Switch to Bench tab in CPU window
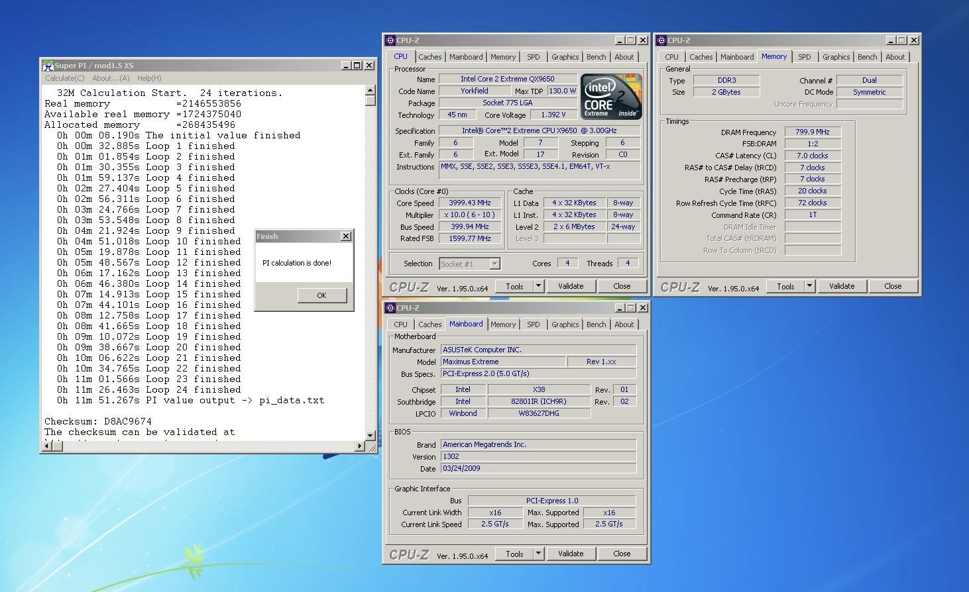 click(596, 57)
